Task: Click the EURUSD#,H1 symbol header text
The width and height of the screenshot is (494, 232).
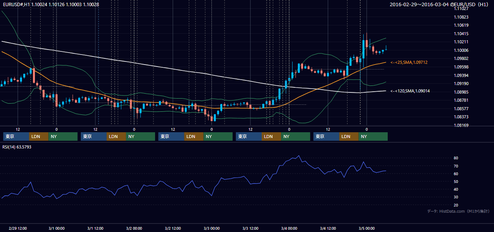Action: coord(51,5)
